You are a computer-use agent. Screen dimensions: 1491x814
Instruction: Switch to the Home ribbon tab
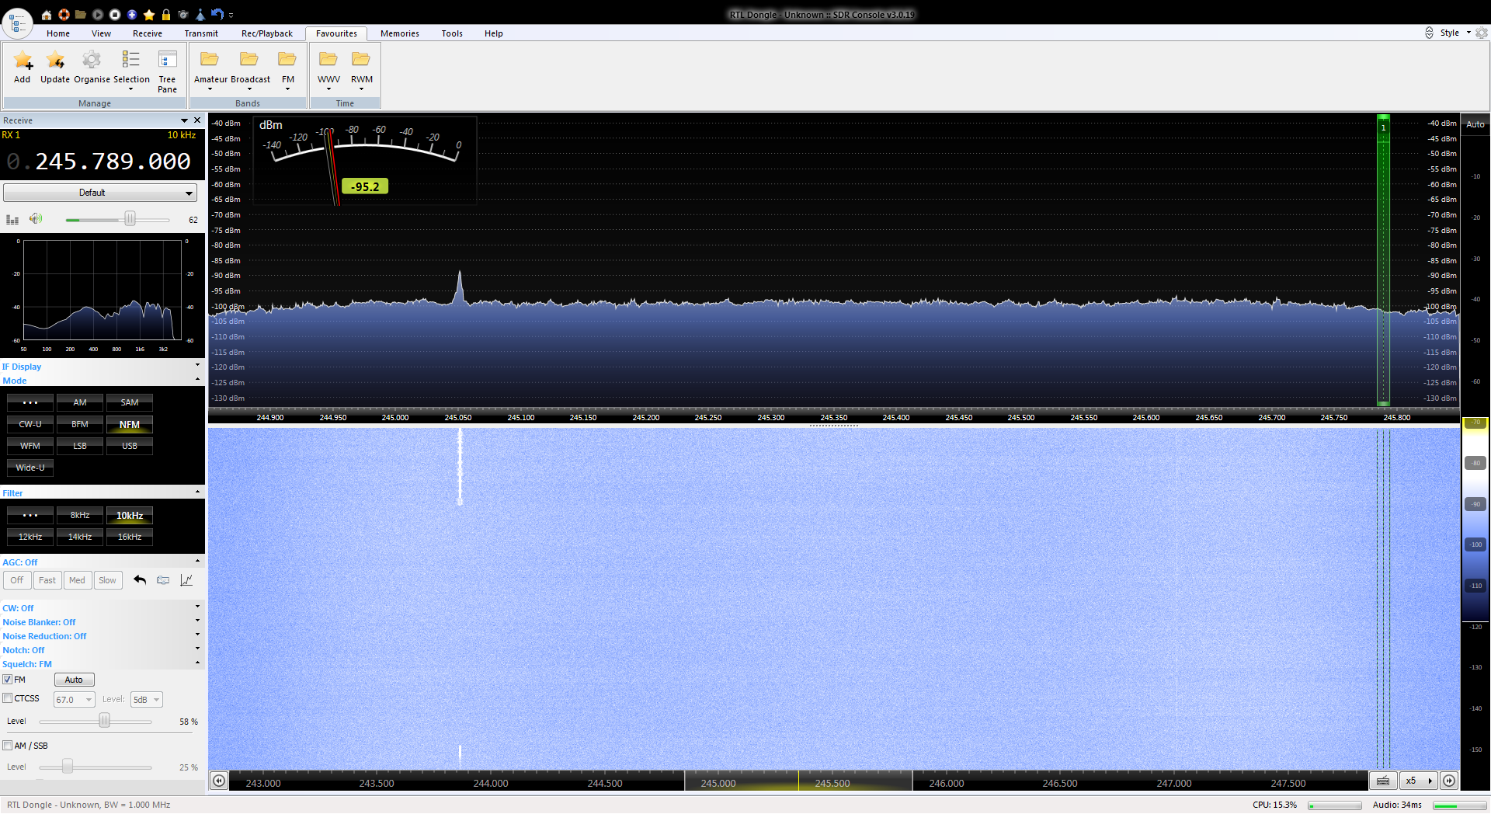(x=58, y=33)
